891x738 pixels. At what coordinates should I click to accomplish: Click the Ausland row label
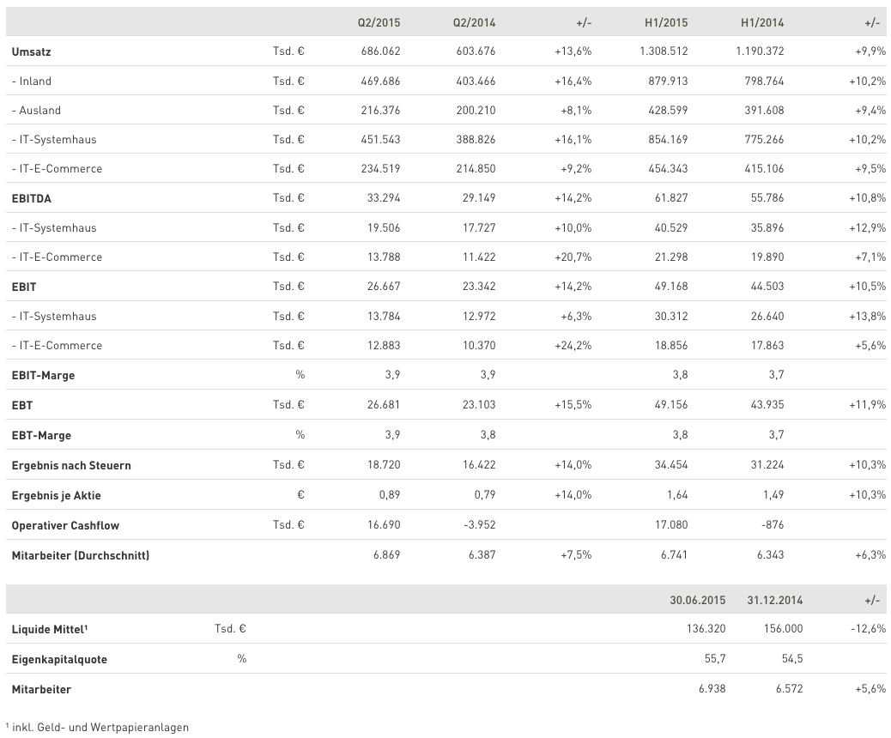pos(36,111)
